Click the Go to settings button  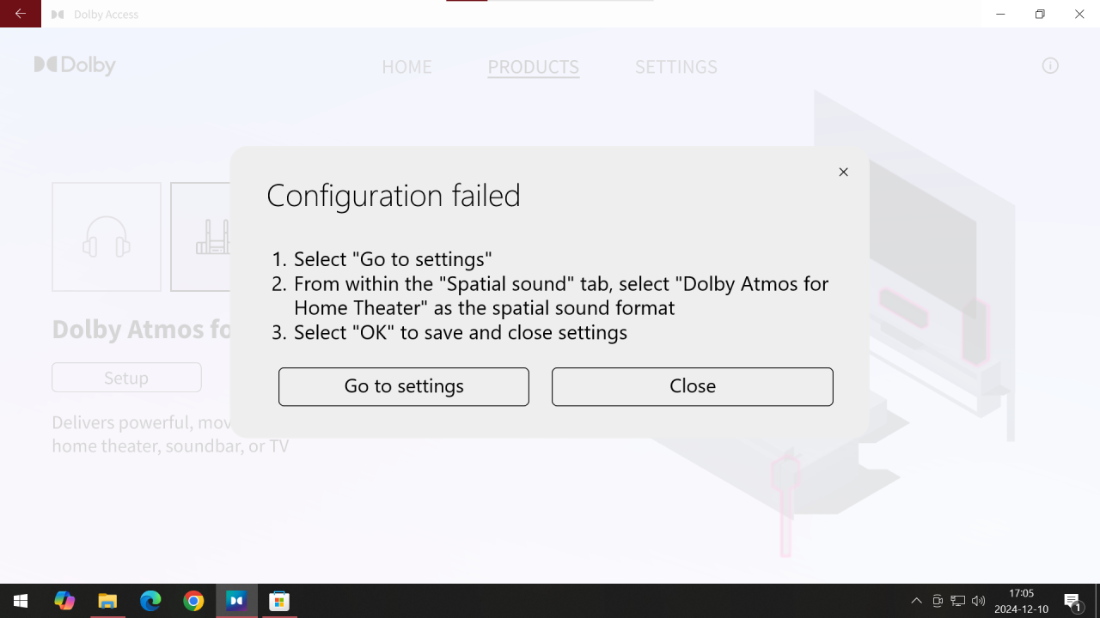[x=404, y=386]
